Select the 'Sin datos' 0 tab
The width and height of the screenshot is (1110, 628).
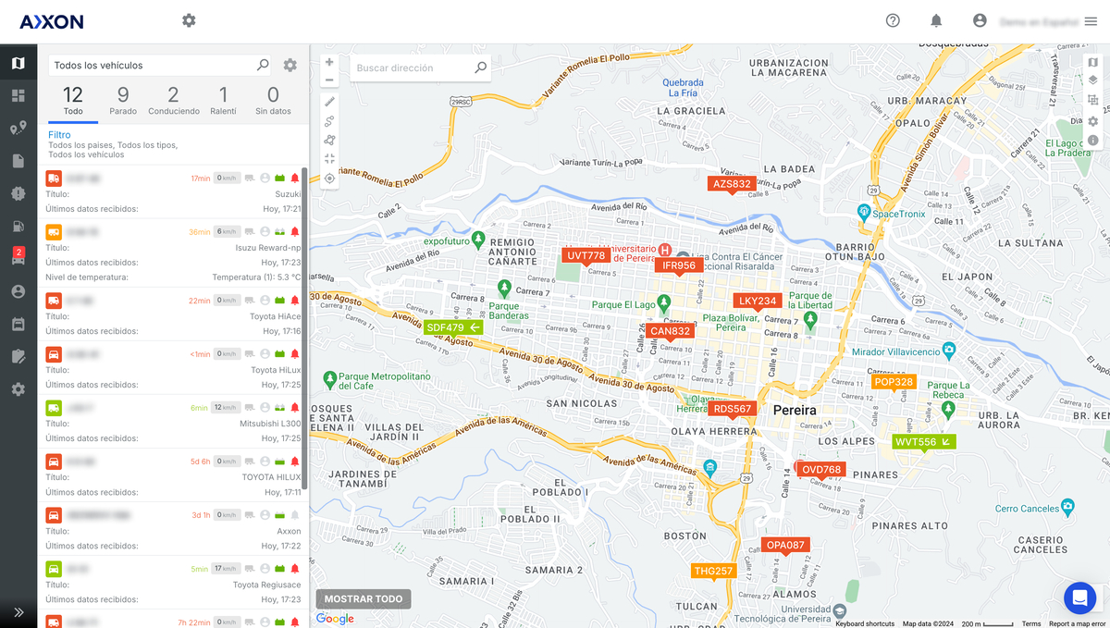(273, 101)
